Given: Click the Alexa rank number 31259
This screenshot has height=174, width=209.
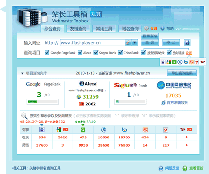Looking at the screenshot, I should [x=91, y=97].
